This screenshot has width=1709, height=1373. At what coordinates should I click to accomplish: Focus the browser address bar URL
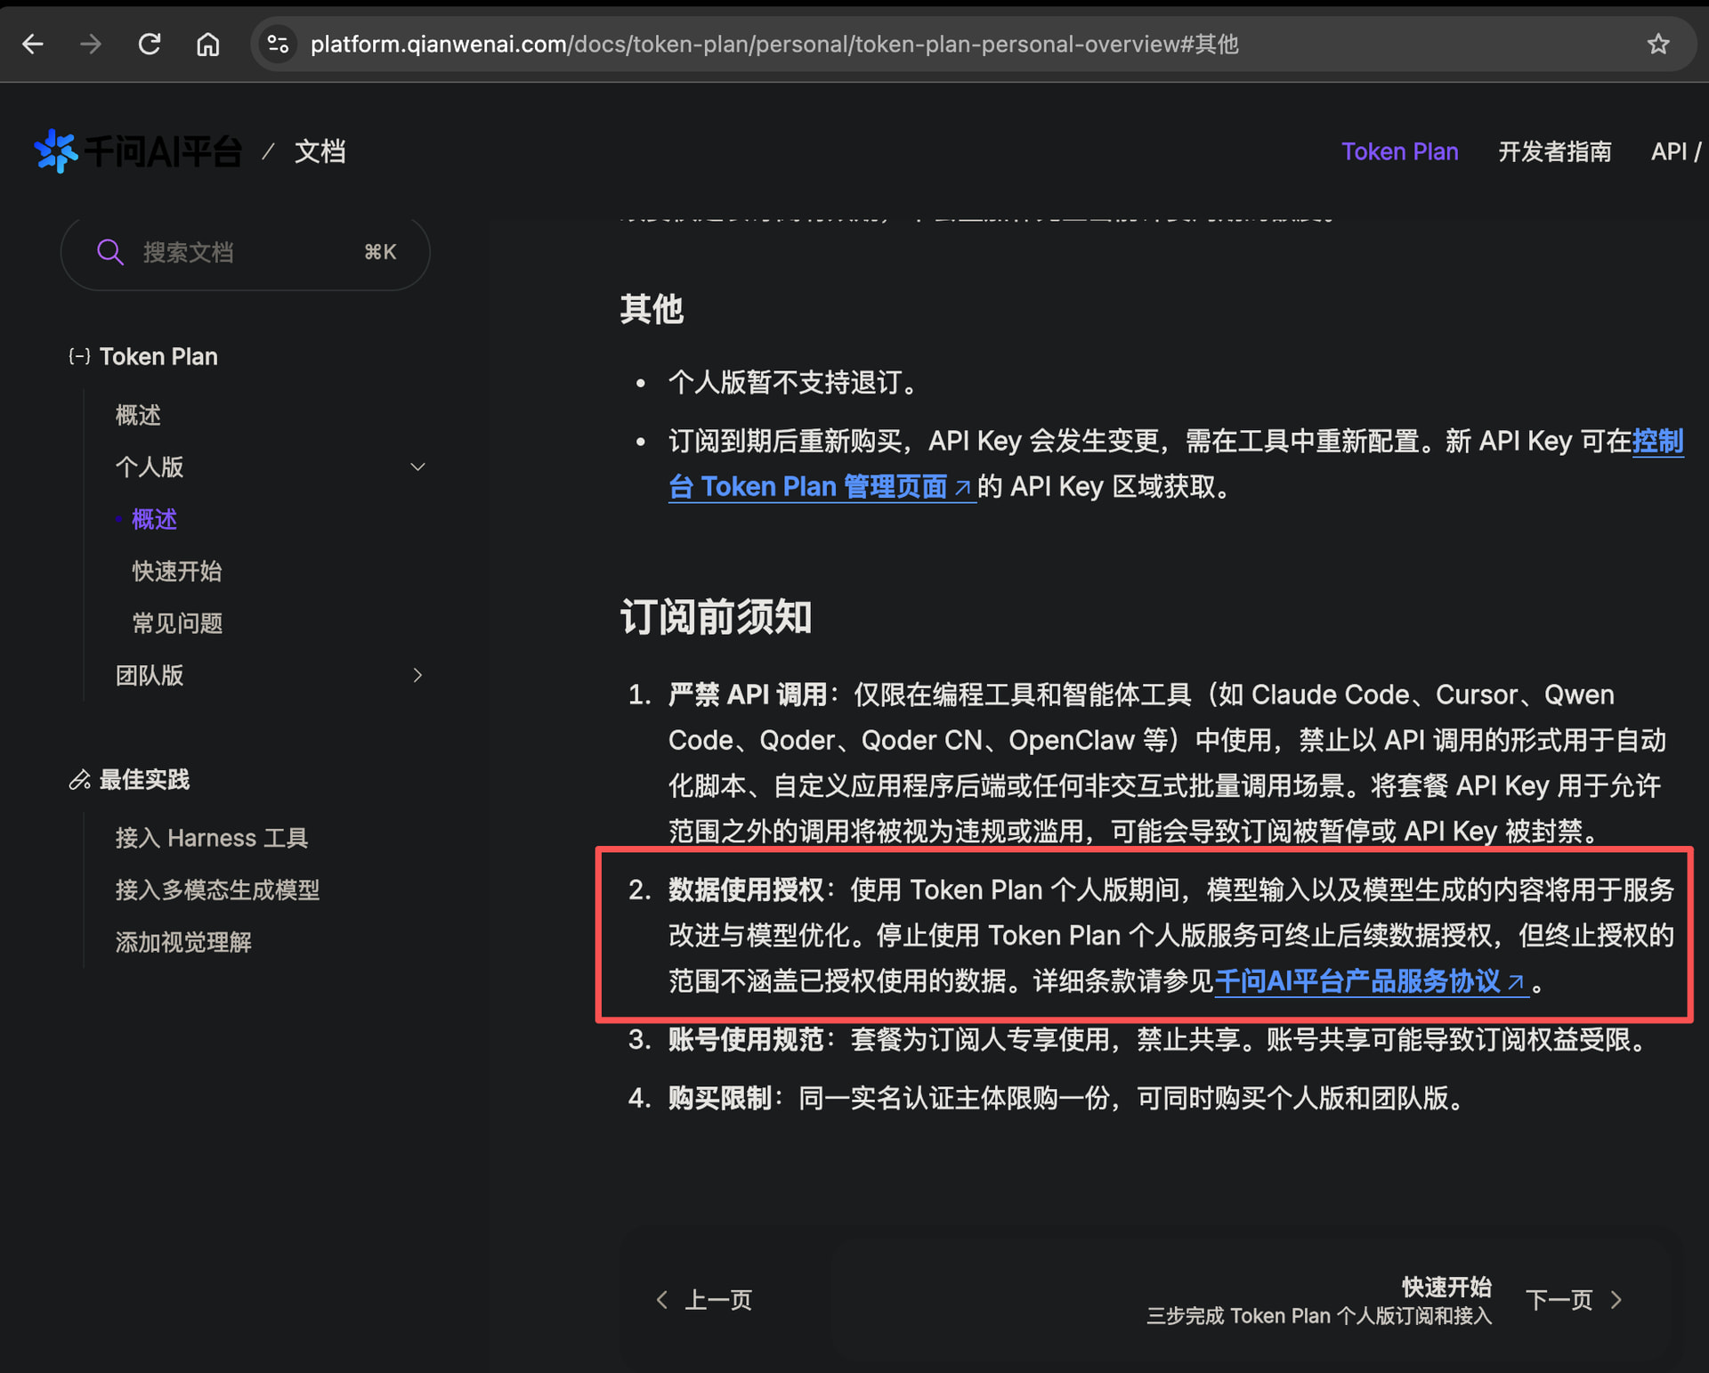click(x=774, y=44)
